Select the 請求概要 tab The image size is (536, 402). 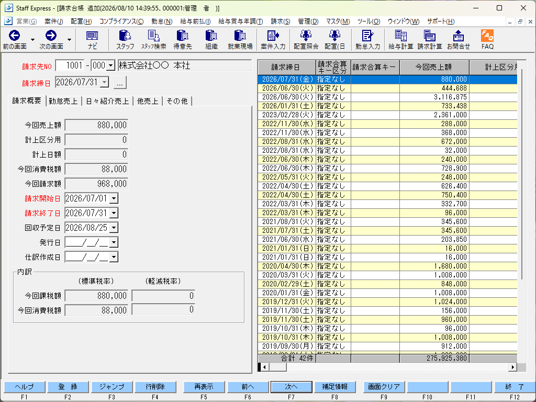coord(27,100)
